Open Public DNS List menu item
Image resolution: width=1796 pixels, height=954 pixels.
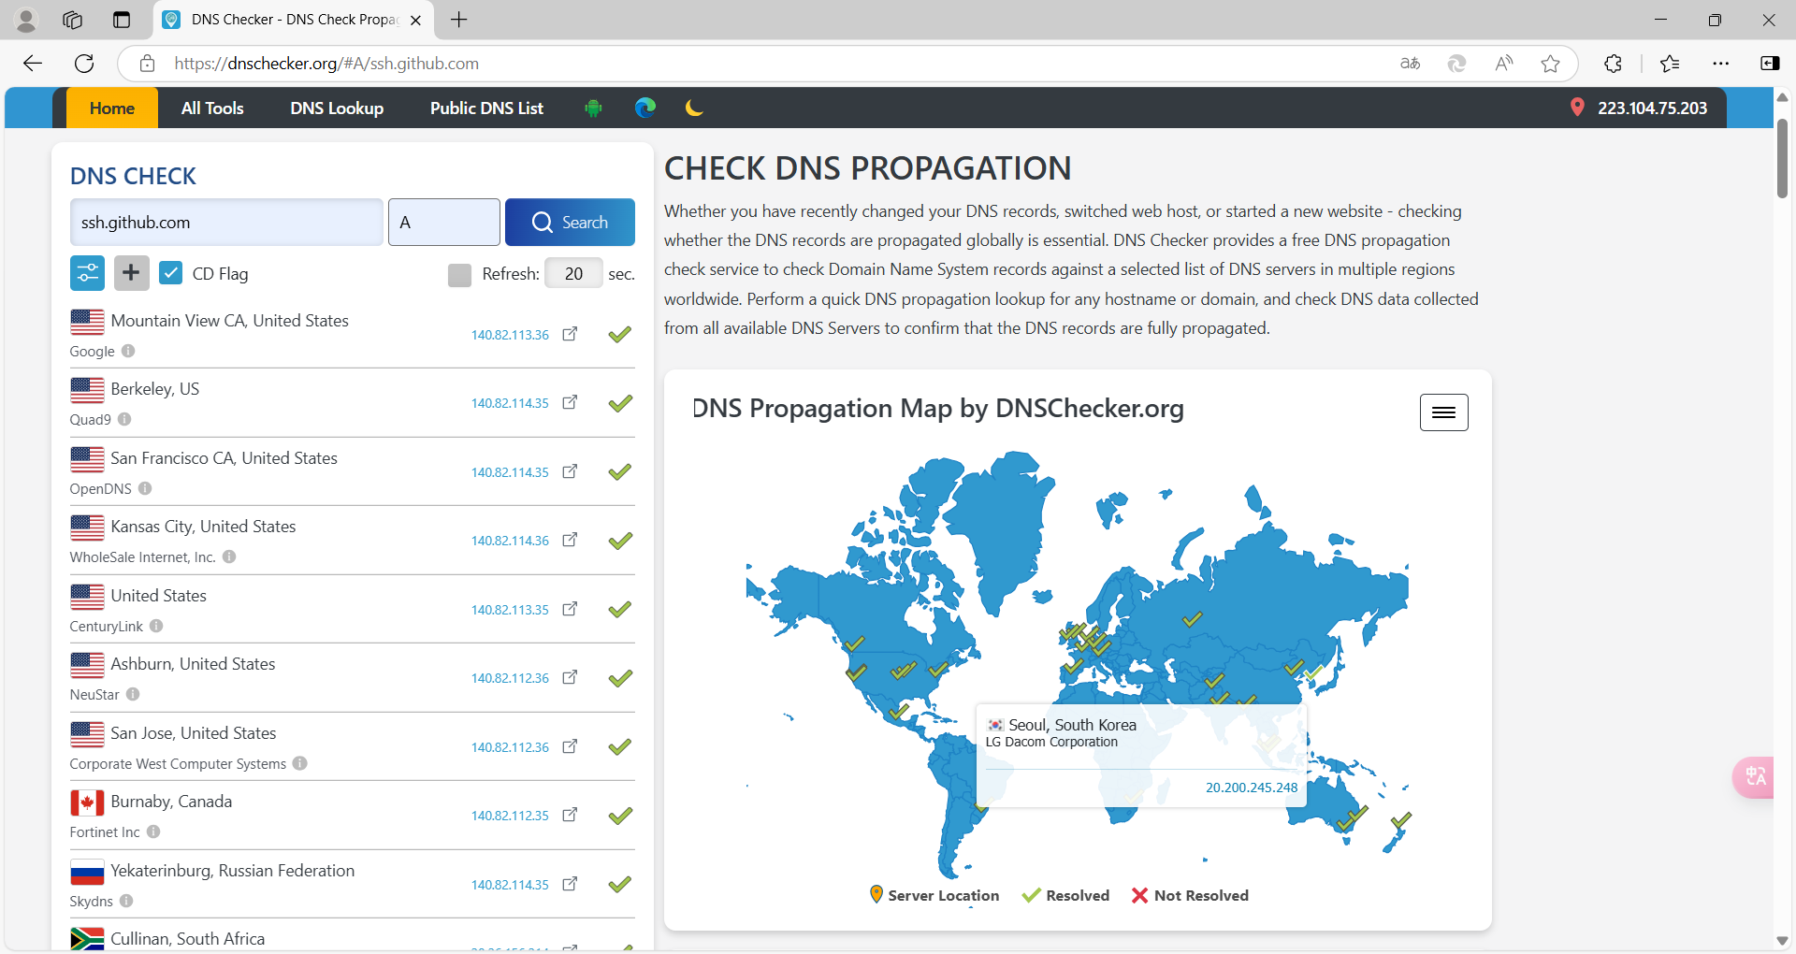pyautogui.click(x=486, y=108)
